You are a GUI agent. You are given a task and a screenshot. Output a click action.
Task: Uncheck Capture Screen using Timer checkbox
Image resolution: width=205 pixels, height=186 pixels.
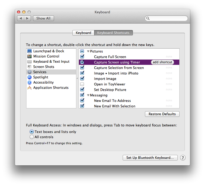[82, 62]
